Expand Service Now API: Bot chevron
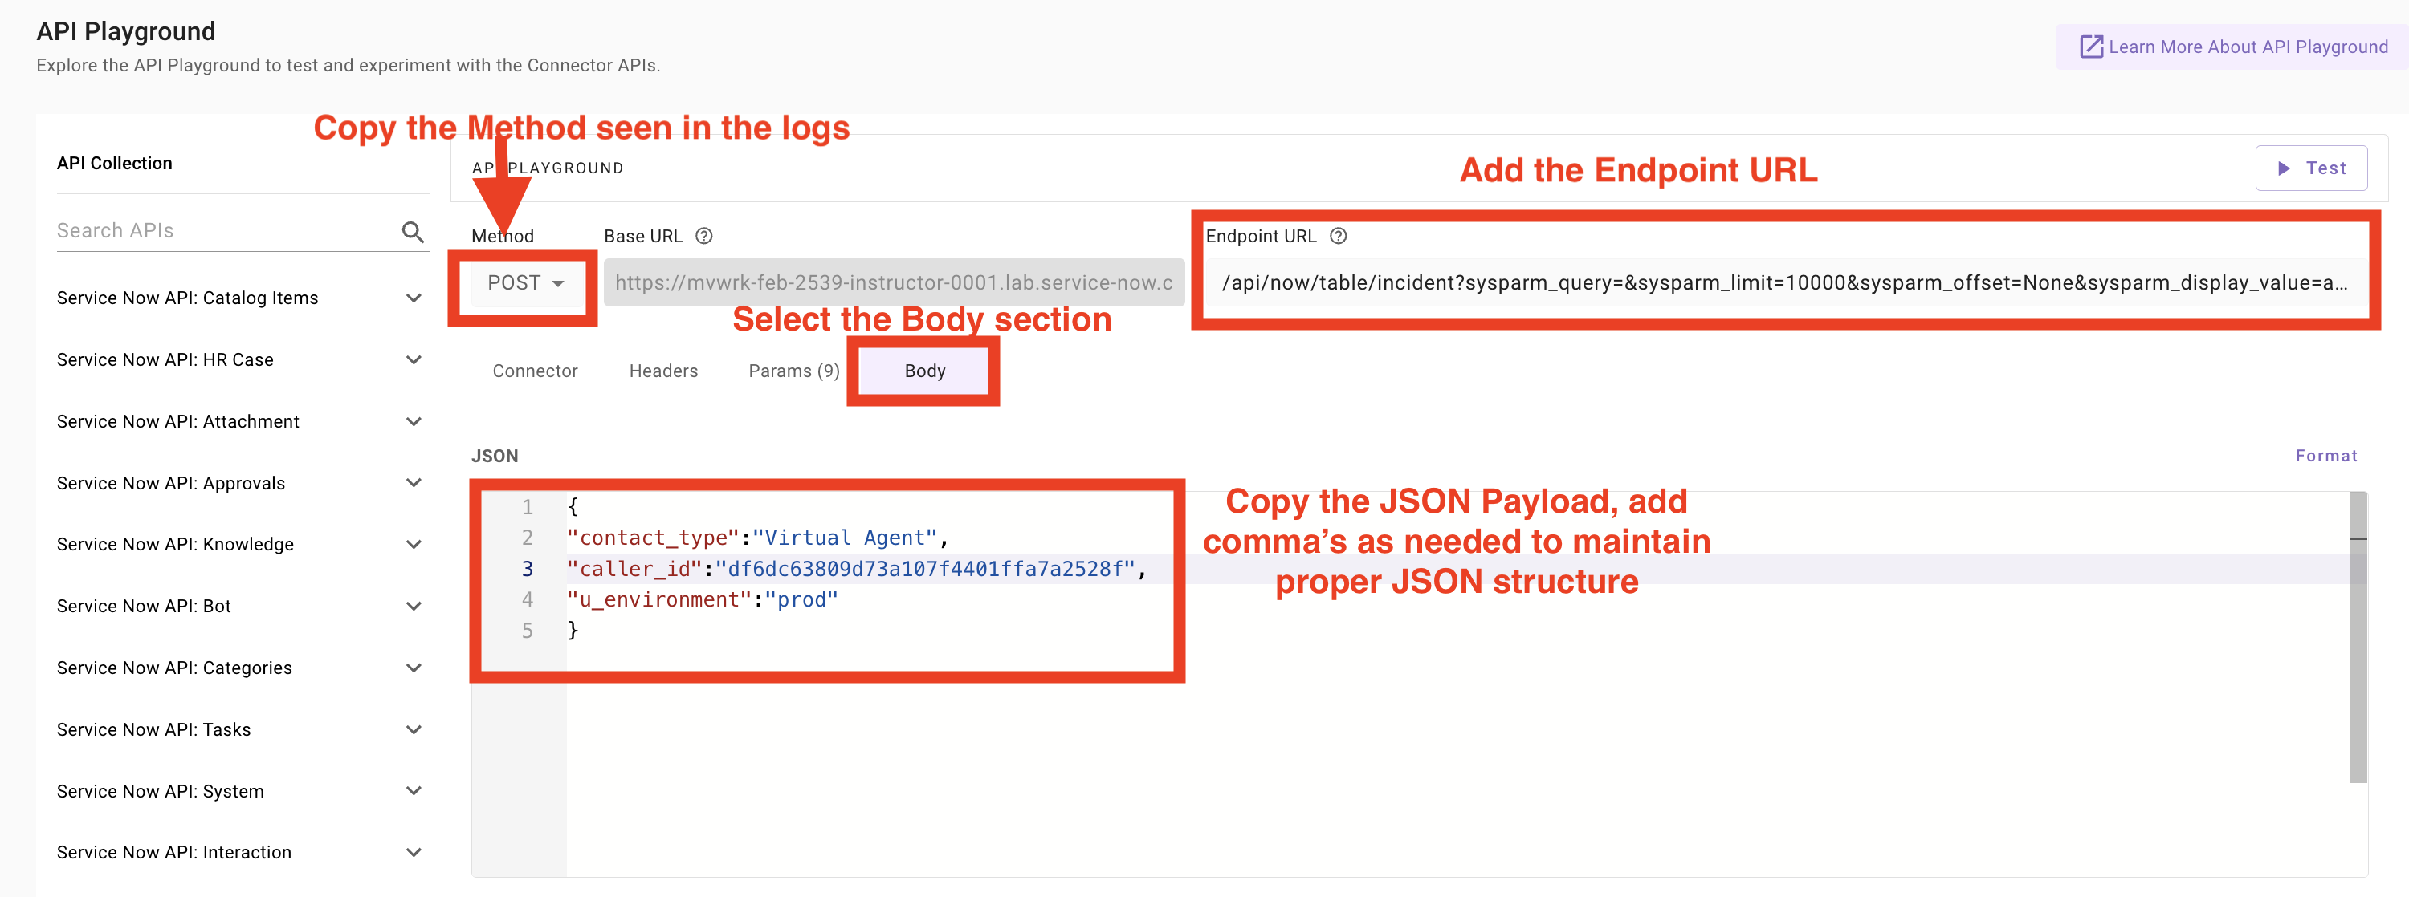The height and width of the screenshot is (897, 2409). (x=414, y=606)
